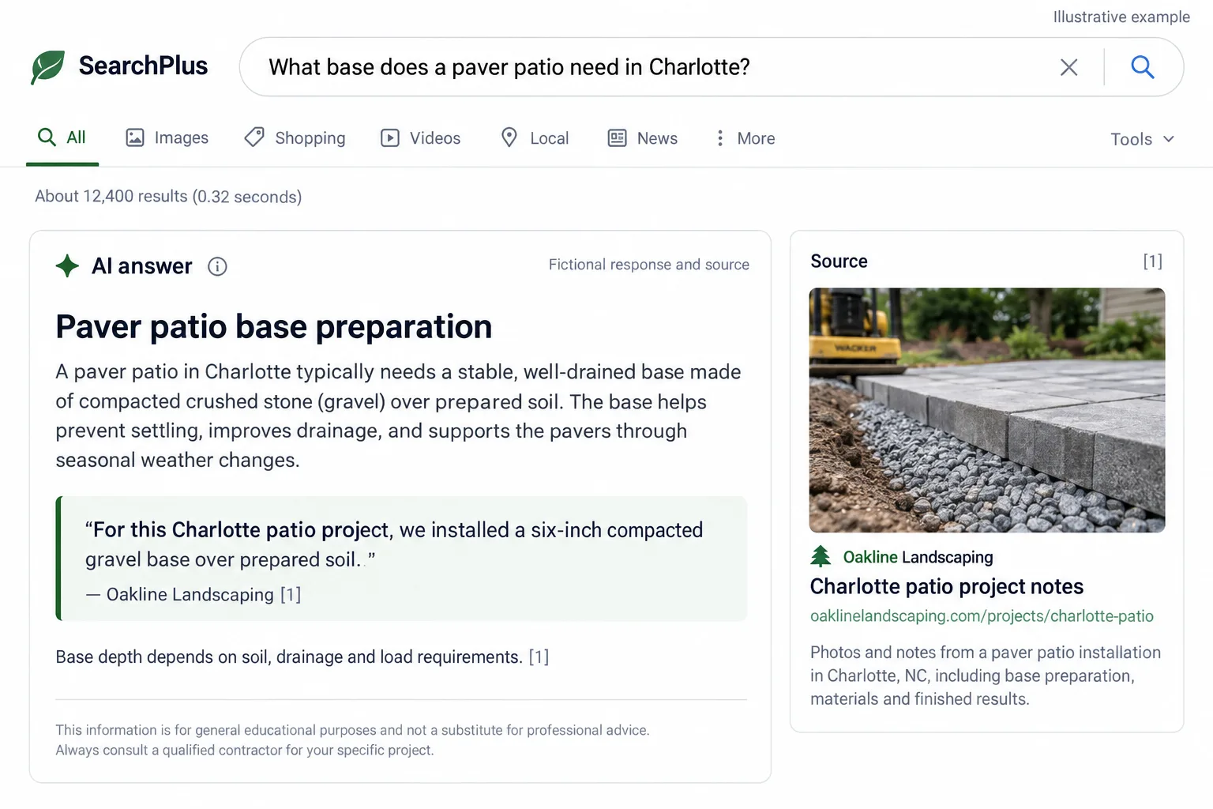The image size is (1213, 809).
Task: Expand the Tools dropdown
Action: click(x=1142, y=139)
